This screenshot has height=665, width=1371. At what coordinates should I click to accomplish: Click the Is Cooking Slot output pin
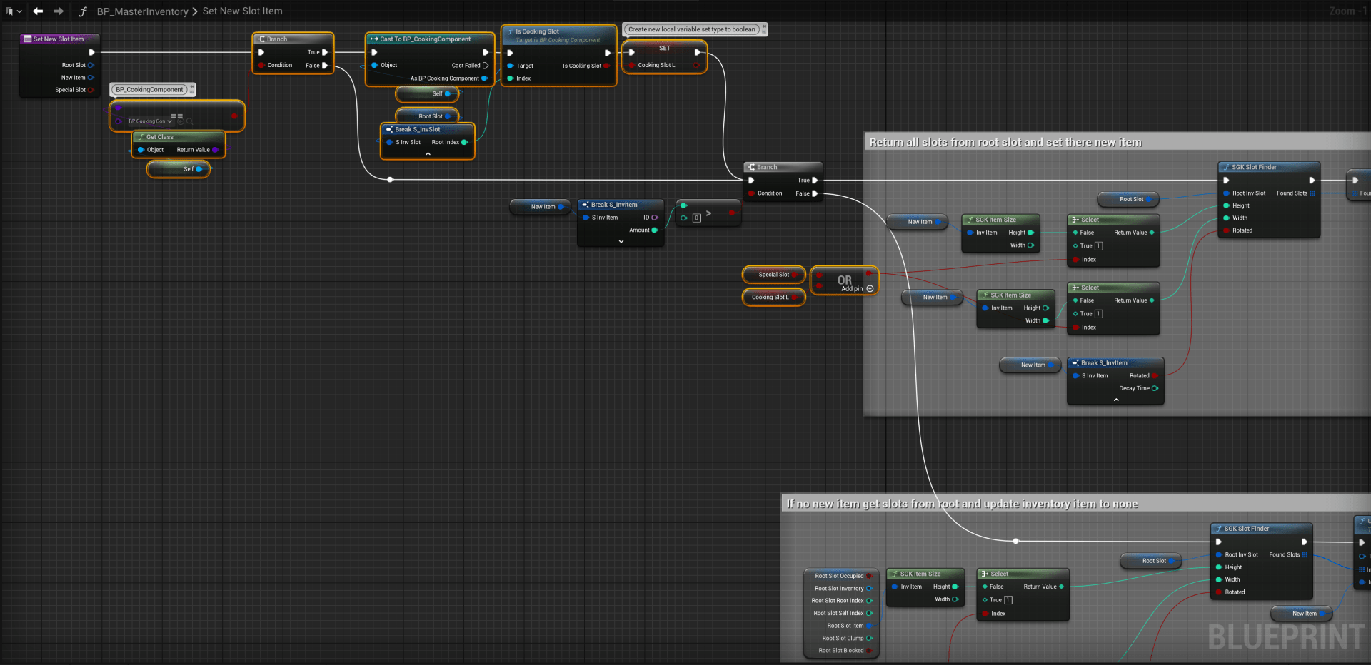[x=607, y=66]
